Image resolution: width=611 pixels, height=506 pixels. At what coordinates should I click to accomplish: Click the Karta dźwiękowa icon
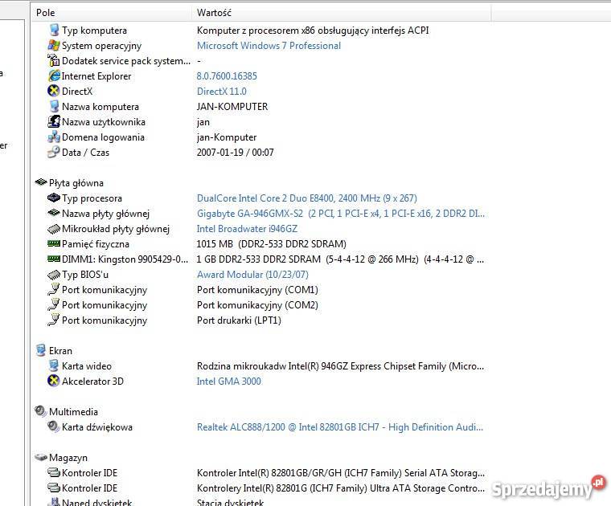click(x=54, y=426)
